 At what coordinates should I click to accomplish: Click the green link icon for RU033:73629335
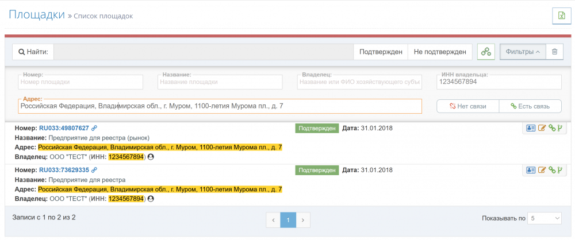click(x=551, y=170)
